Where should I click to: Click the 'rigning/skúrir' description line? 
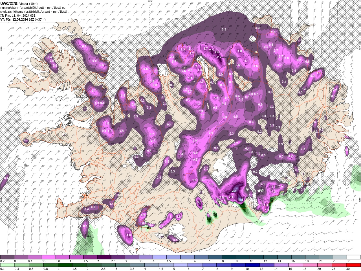coord(32,8)
